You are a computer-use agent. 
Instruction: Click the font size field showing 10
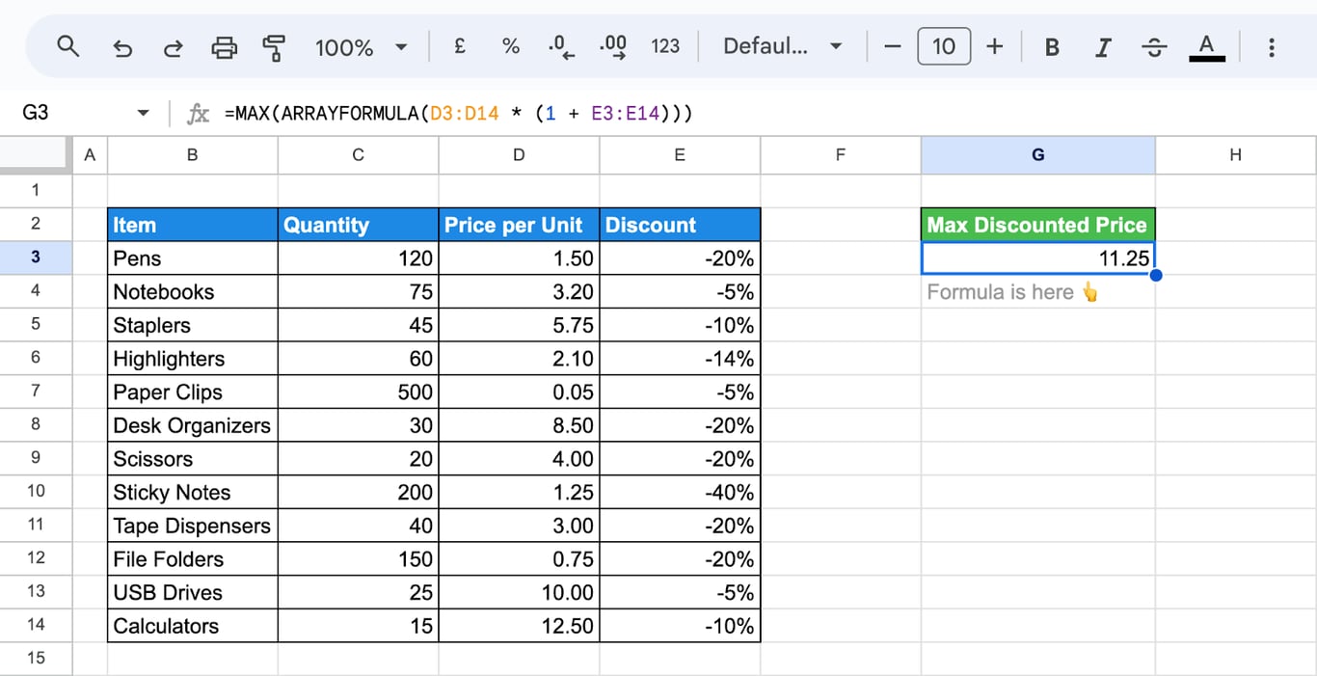coord(944,45)
